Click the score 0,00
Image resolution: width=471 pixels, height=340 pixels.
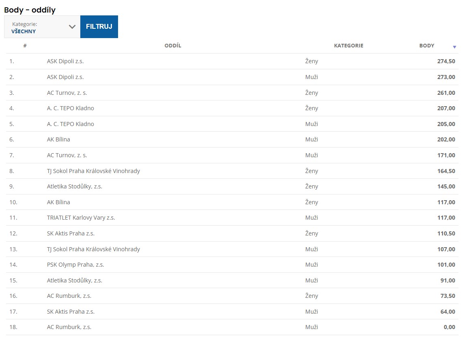tap(449, 327)
